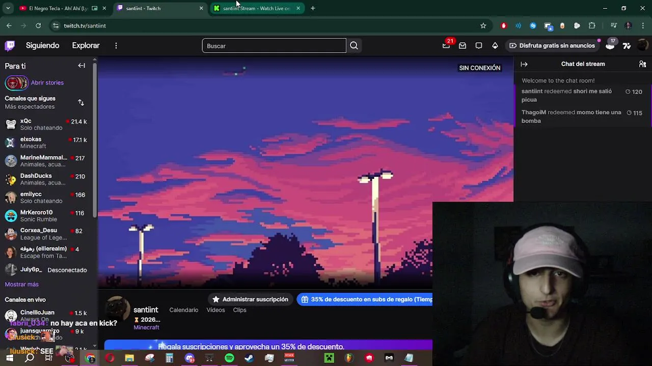This screenshot has width=652, height=366.
Task: Click the Minecraft category link under santiint
Action: pyautogui.click(x=146, y=327)
